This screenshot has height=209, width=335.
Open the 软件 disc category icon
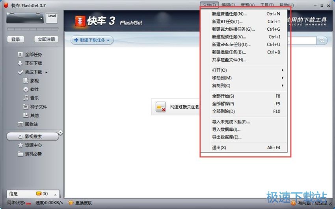[x=26, y=89]
